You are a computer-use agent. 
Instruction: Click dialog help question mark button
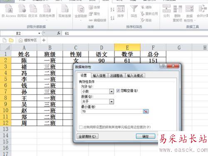163,66
